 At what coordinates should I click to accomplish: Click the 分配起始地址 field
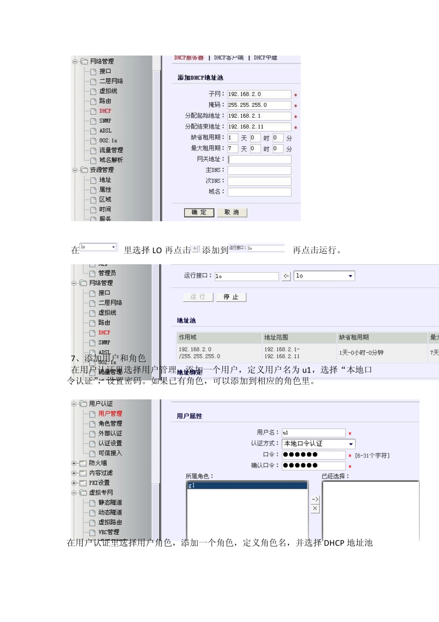tap(259, 116)
